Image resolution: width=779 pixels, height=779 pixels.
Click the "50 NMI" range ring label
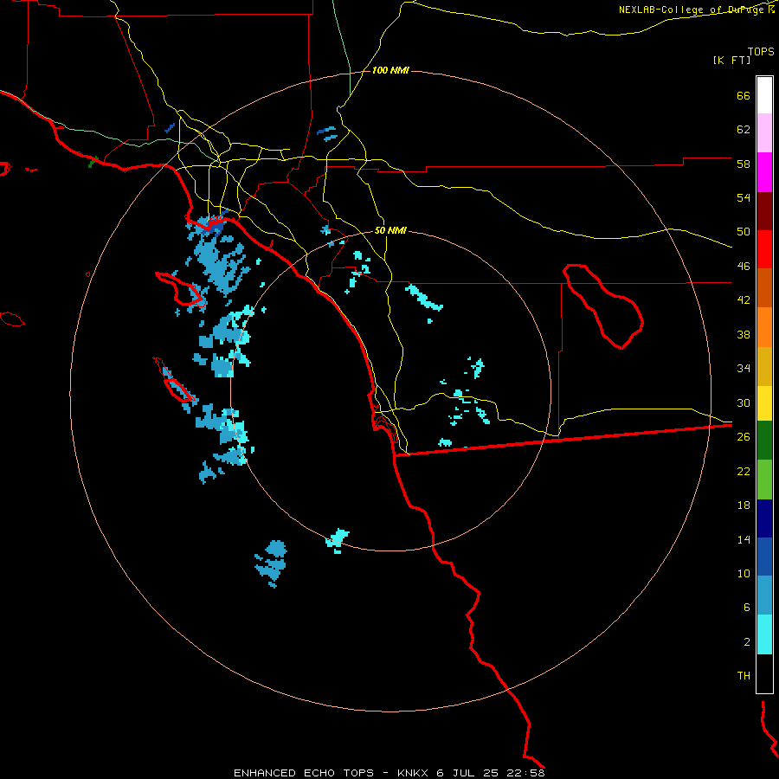pyautogui.click(x=390, y=230)
